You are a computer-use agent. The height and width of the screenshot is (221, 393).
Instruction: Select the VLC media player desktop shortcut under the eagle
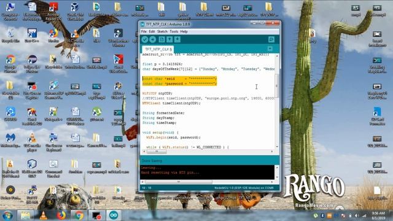[75, 39]
